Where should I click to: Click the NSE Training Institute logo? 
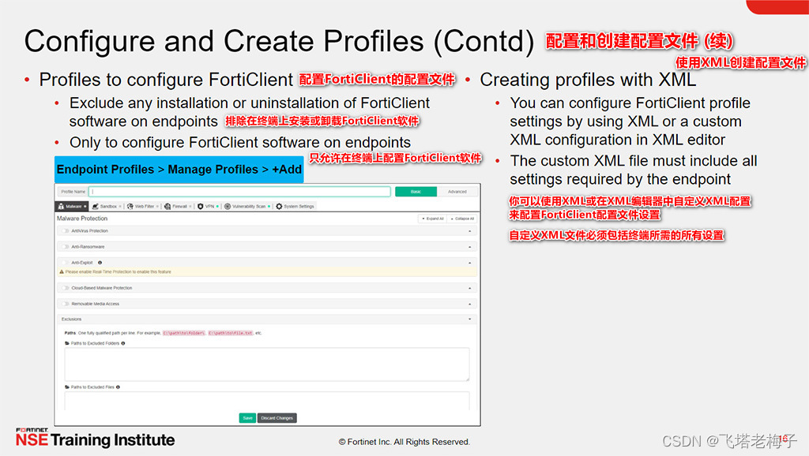click(95, 437)
